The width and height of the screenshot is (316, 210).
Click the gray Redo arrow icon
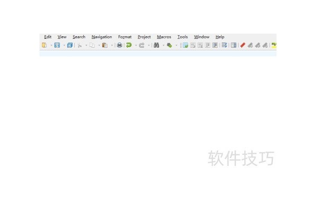coord(142,45)
